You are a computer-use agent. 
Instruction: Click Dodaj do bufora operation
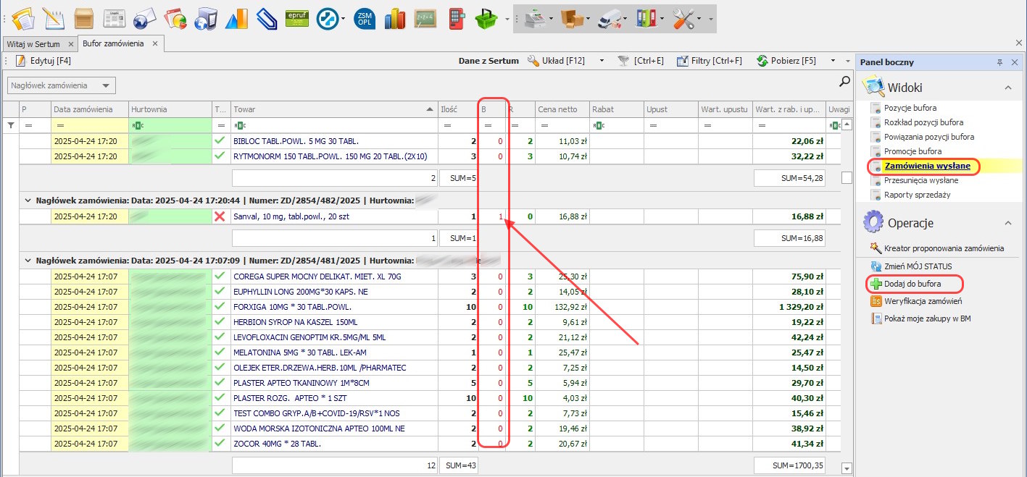pos(912,284)
